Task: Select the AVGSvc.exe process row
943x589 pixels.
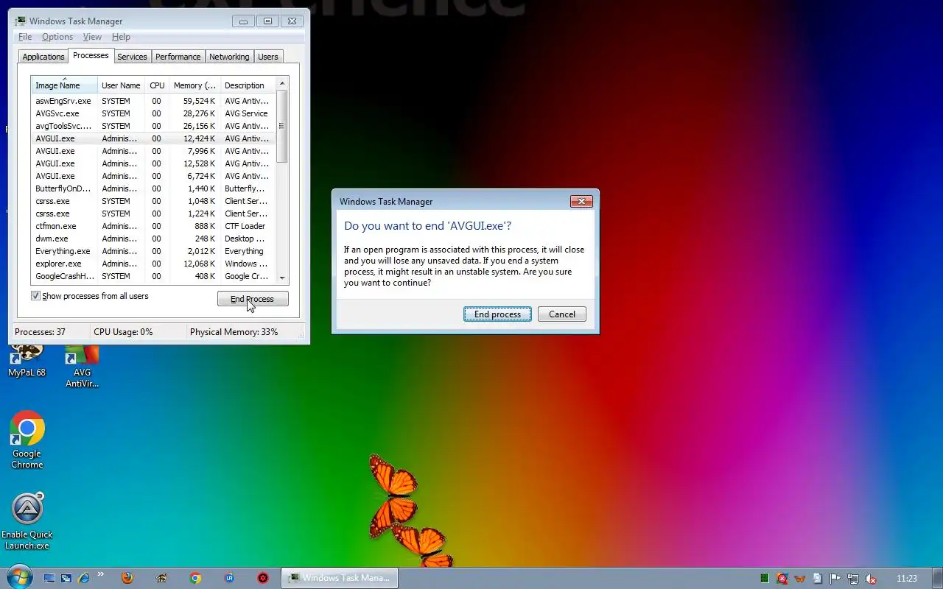Action: 153,113
